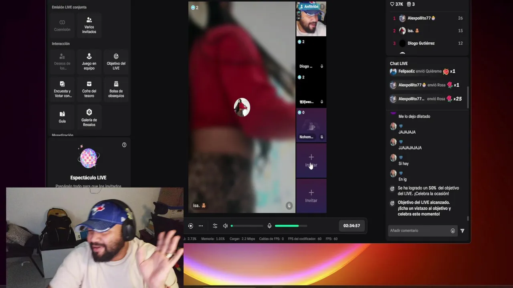Open the audio mixer settings icon
The height and width of the screenshot is (288, 513).
tap(215, 226)
